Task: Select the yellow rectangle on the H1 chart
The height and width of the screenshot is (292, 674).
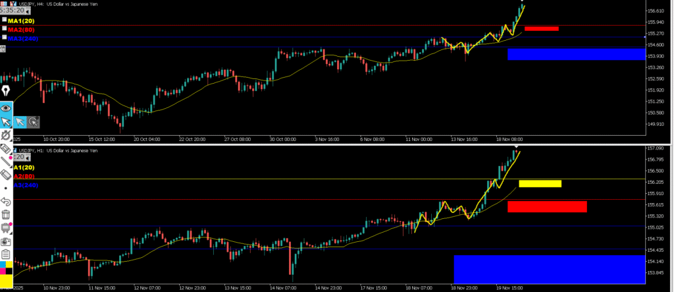Action: coord(540,183)
